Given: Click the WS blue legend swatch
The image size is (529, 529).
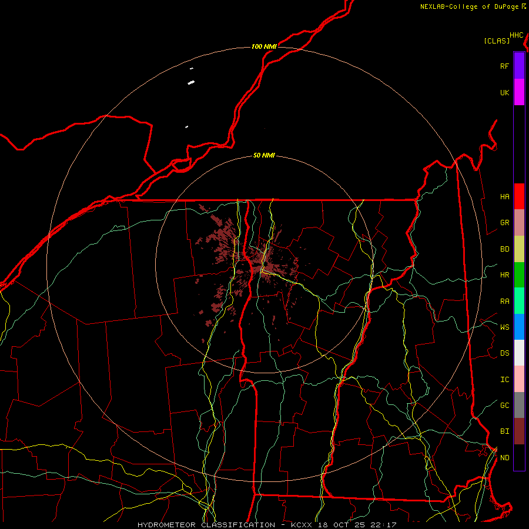Looking at the screenshot, I should pyautogui.click(x=519, y=327).
